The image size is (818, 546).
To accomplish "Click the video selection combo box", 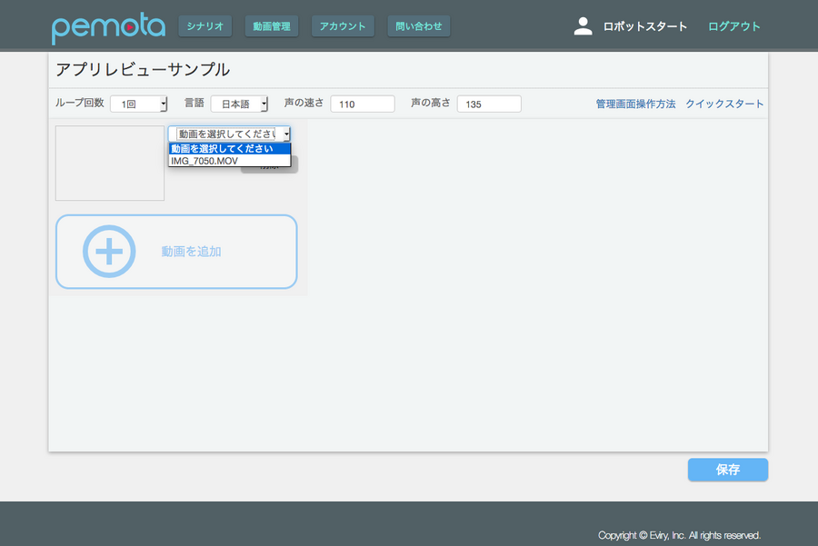I will tap(229, 134).
